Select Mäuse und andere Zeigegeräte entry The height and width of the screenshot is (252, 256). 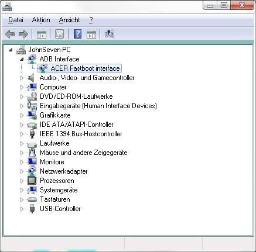point(84,153)
